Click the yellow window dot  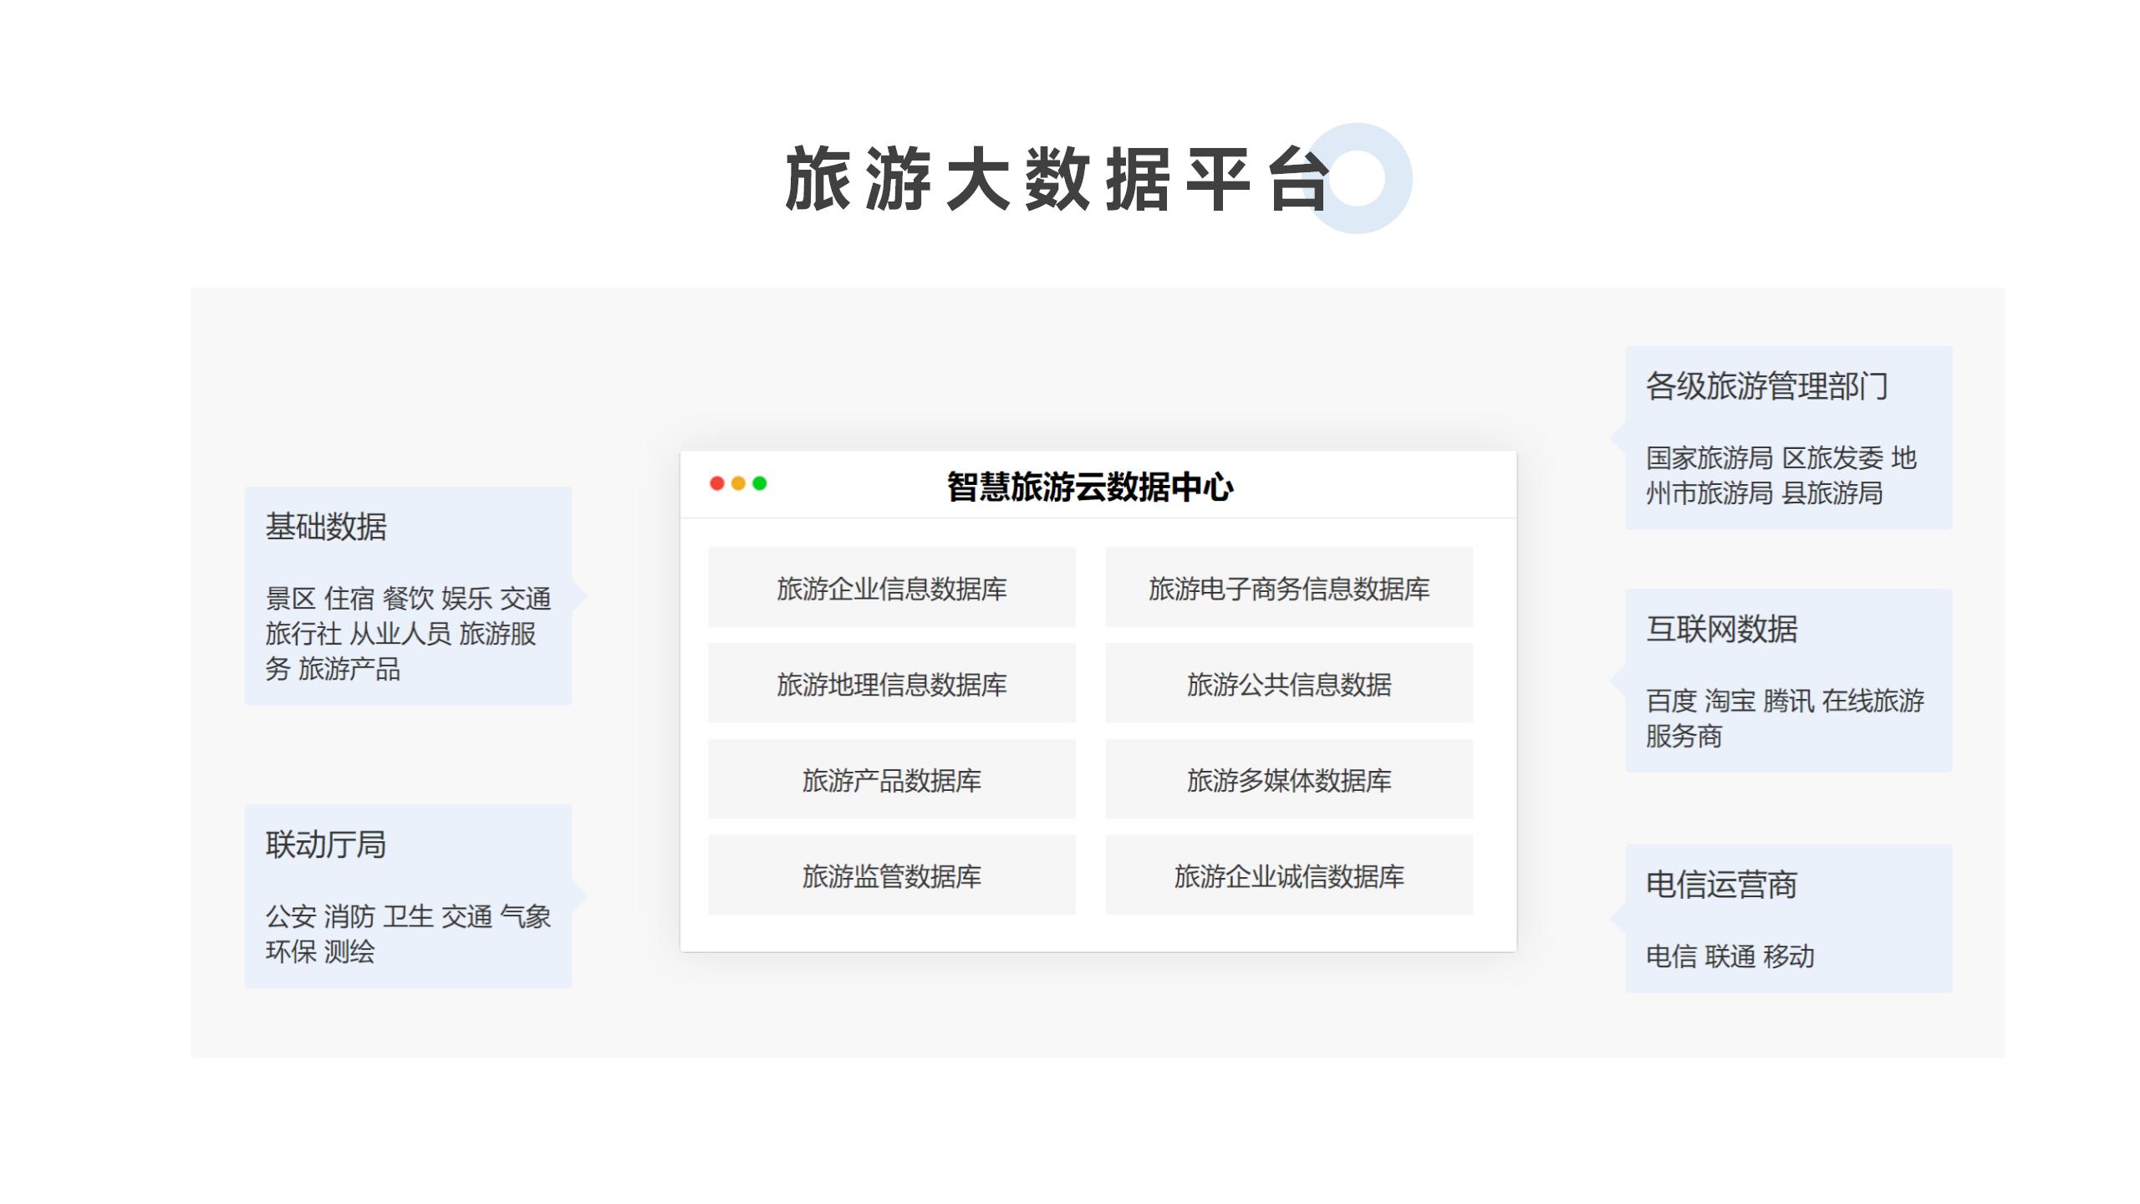click(x=738, y=483)
